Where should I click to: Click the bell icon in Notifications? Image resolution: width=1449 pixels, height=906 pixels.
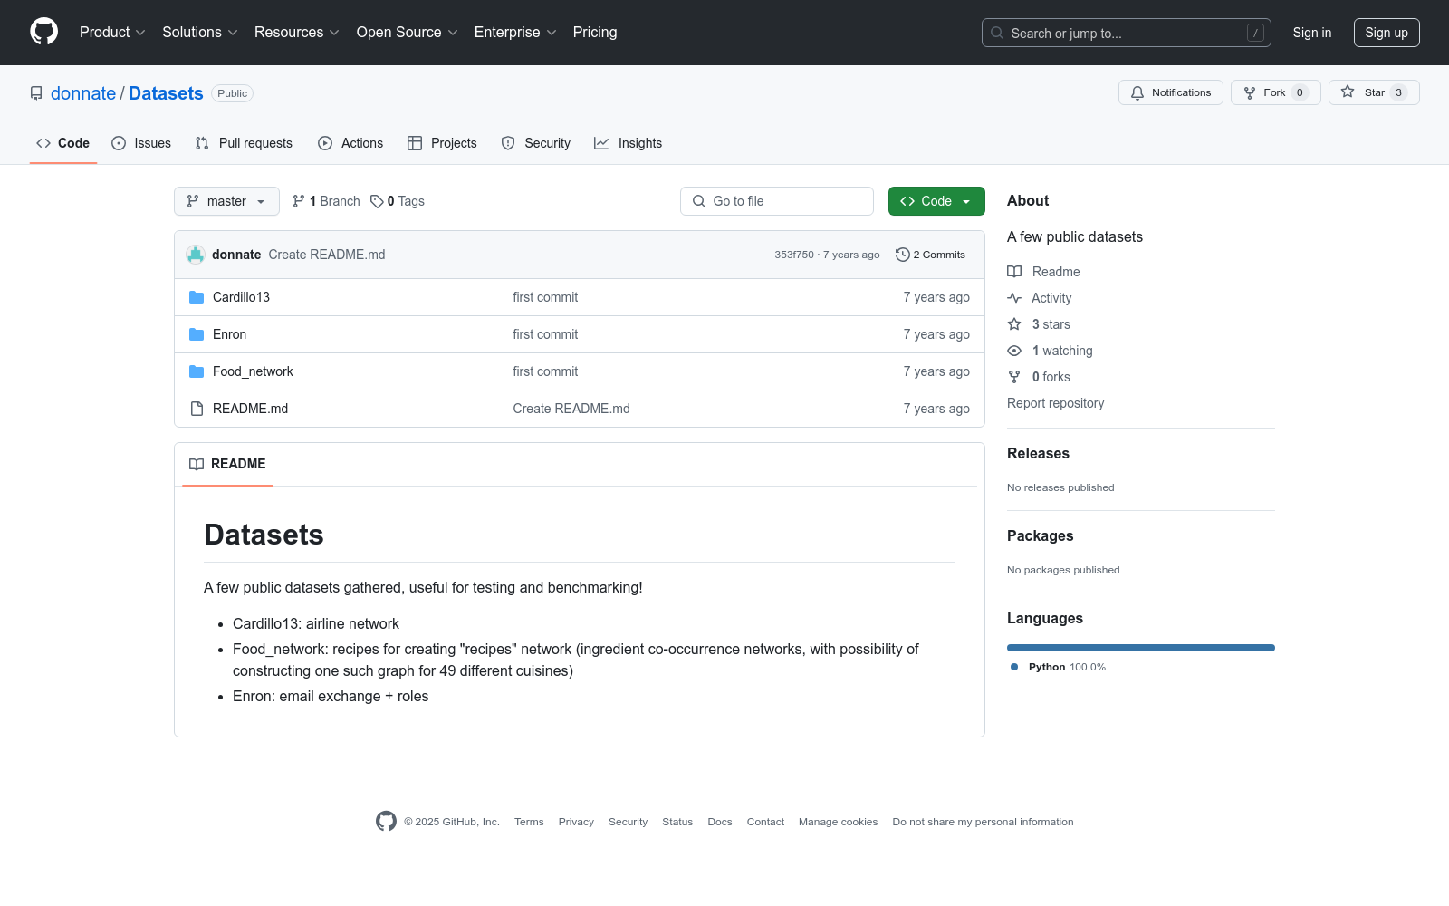point(1137,92)
